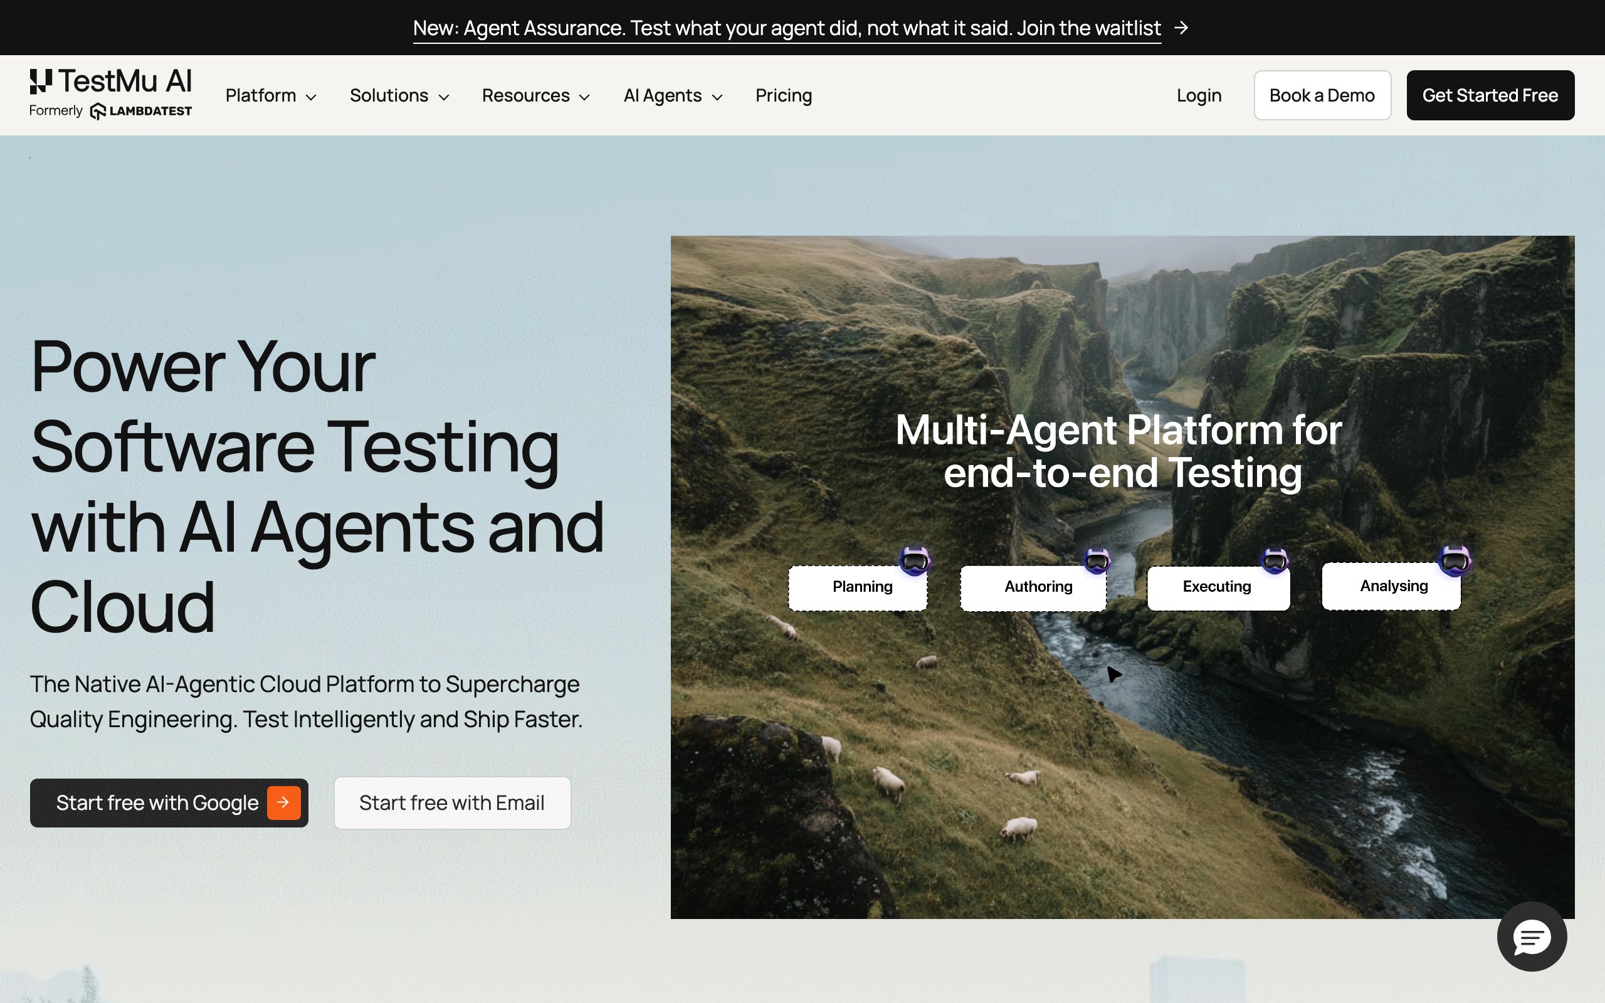Click the agent icon above Analysing card
The height and width of the screenshot is (1003, 1605).
point(1455,560)
